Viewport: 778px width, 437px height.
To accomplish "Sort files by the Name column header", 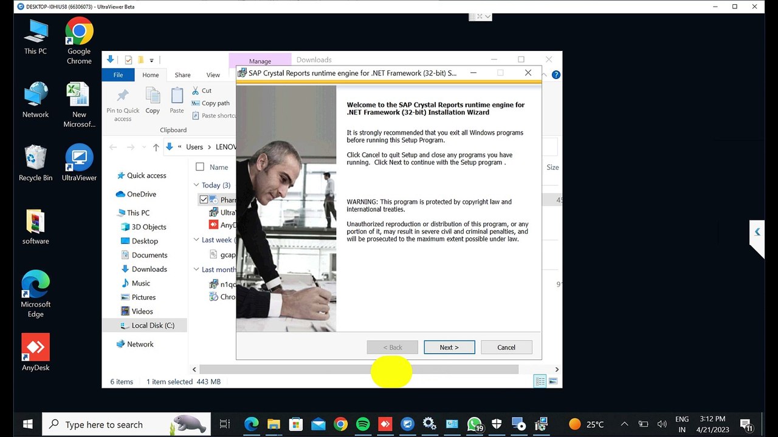I will click(219, 167).
